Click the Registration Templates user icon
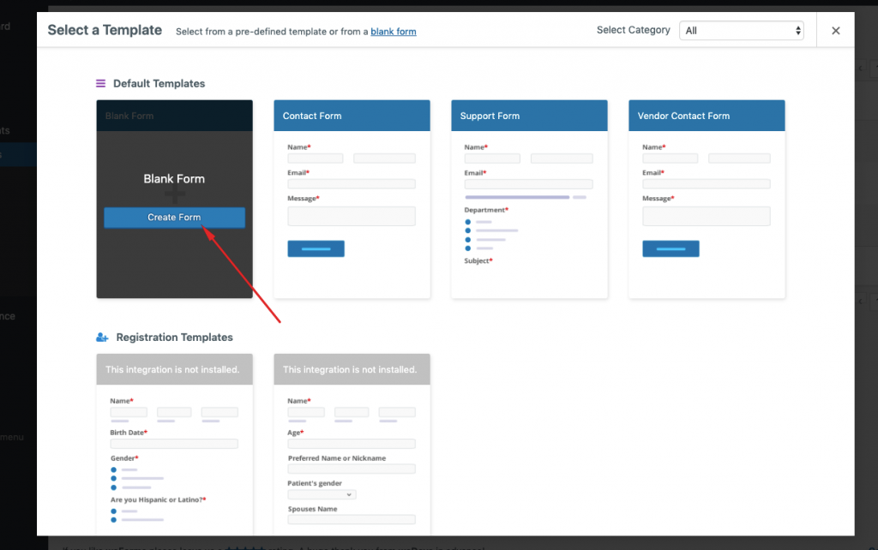The height and width of the screenshot is (550, 878). pyautogui.click(x=102, y=338)
